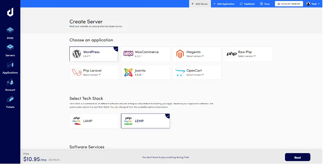This screenshot has height=164, width=323.
Task: Expand the Php Laravel version selector
Action: tap(92, 75)
